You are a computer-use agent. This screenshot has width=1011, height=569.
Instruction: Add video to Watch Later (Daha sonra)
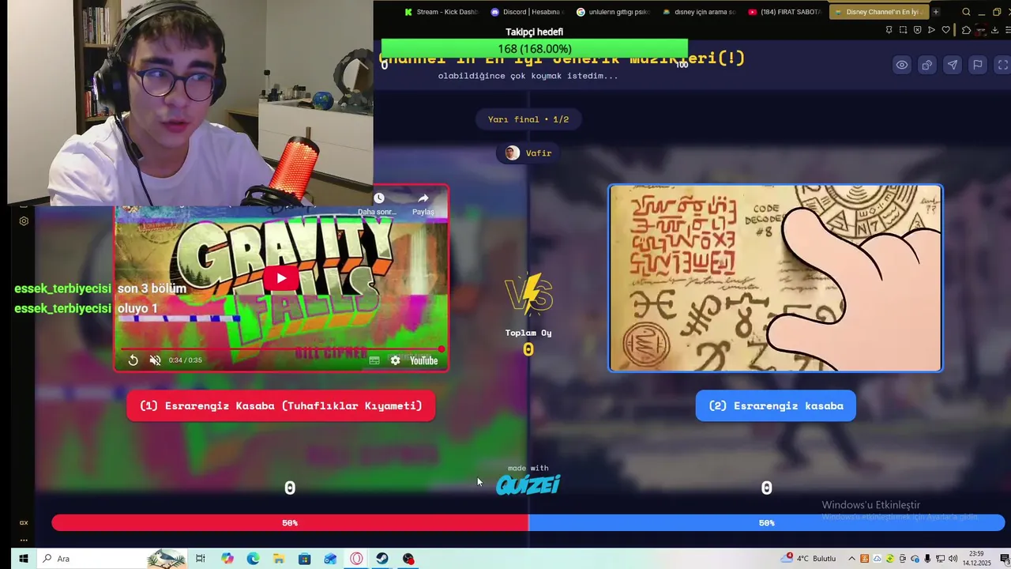point(378,203)
